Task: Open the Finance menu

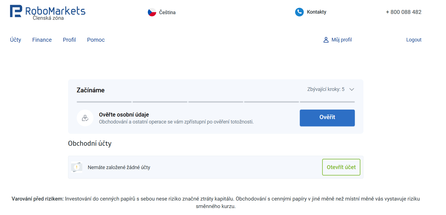Action: [x=42, y=40]
